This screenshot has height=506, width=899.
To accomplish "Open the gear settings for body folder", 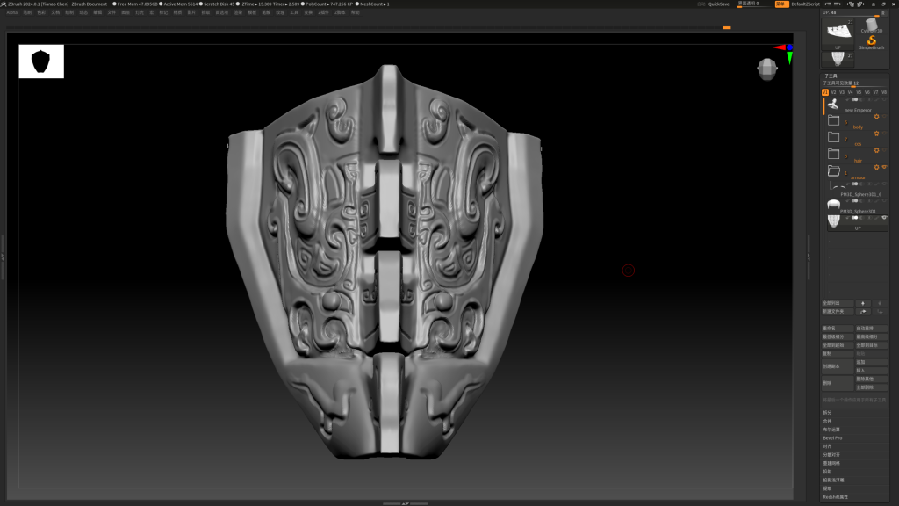I will [876, 117].
